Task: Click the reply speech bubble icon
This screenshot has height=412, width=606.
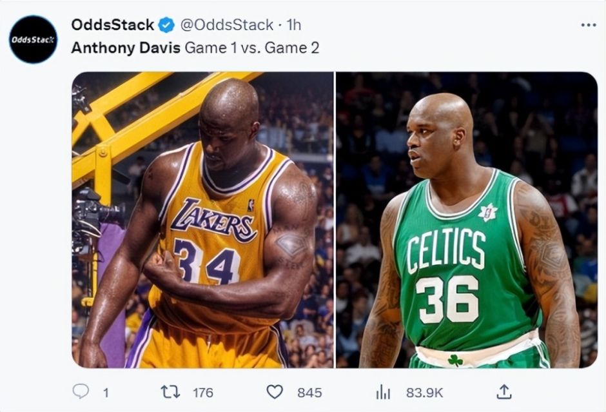Action: [x=81, y=391]
